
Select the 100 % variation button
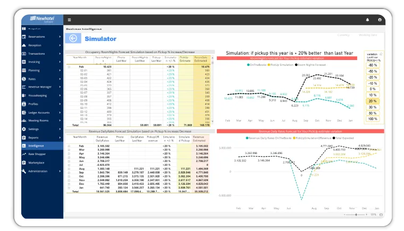pos(373,119)
